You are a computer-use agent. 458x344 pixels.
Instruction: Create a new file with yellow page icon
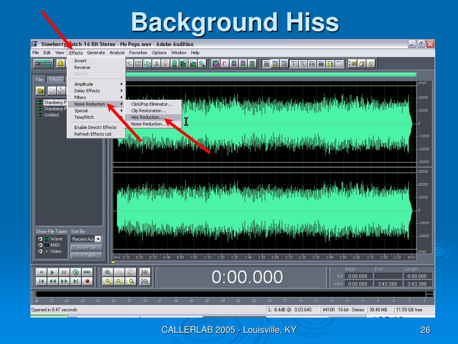(60, 64)
